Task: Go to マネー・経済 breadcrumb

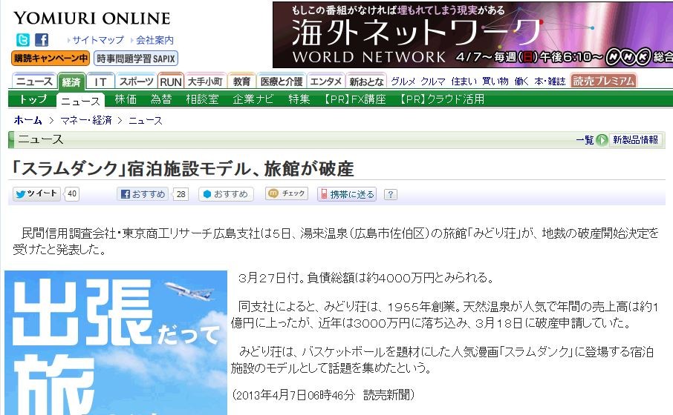Action: [86, 120]
